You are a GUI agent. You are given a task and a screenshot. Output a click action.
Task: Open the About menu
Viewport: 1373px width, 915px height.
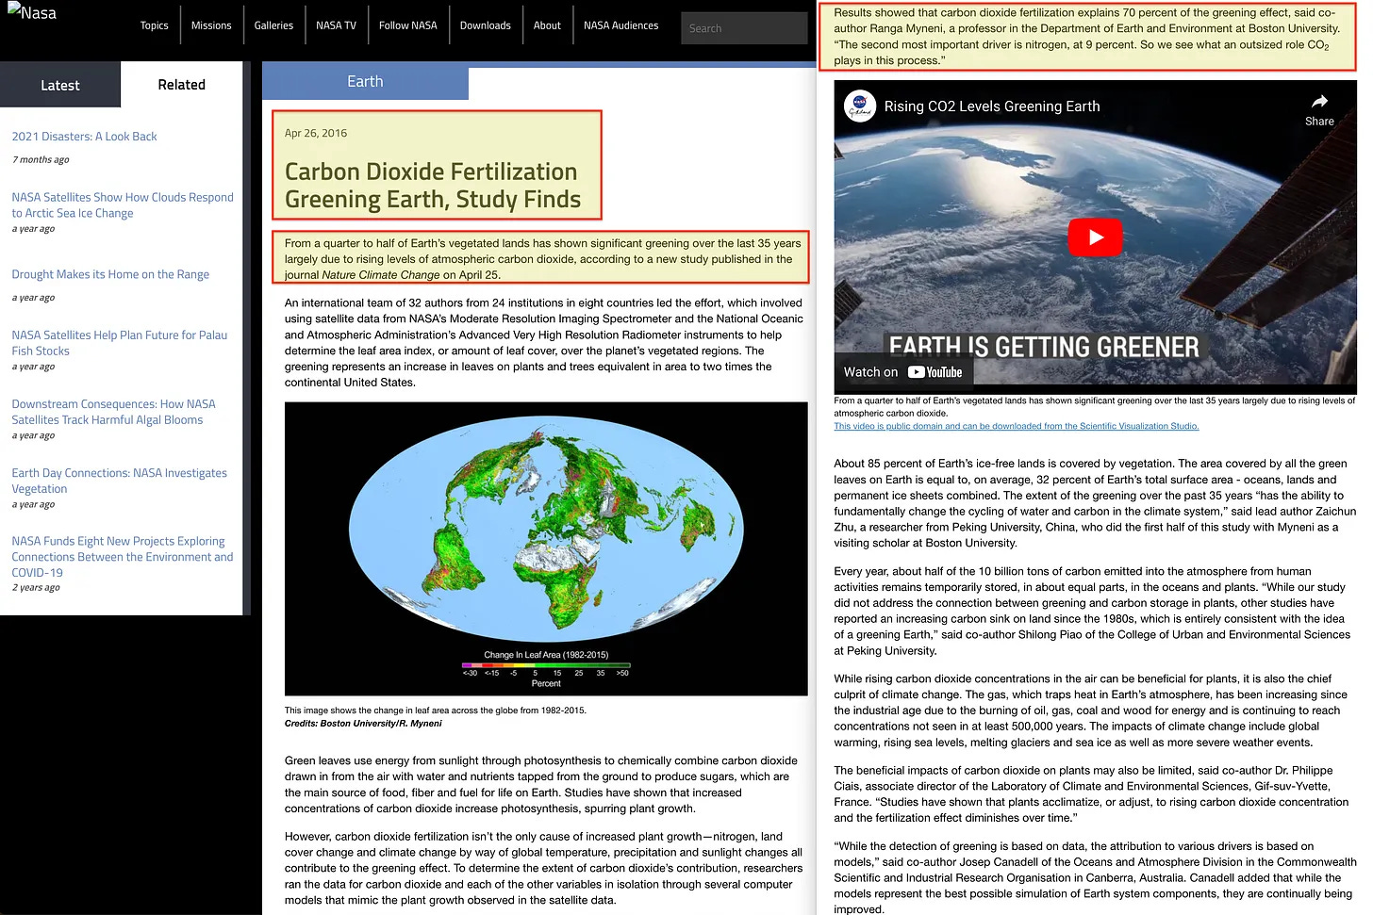[547, 25]
